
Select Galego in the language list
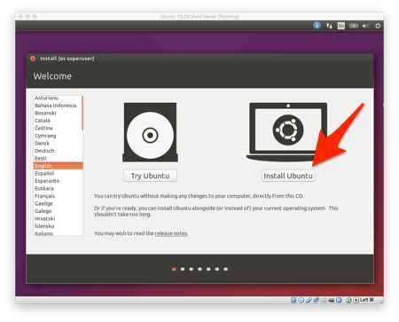[x=58, y=211]
